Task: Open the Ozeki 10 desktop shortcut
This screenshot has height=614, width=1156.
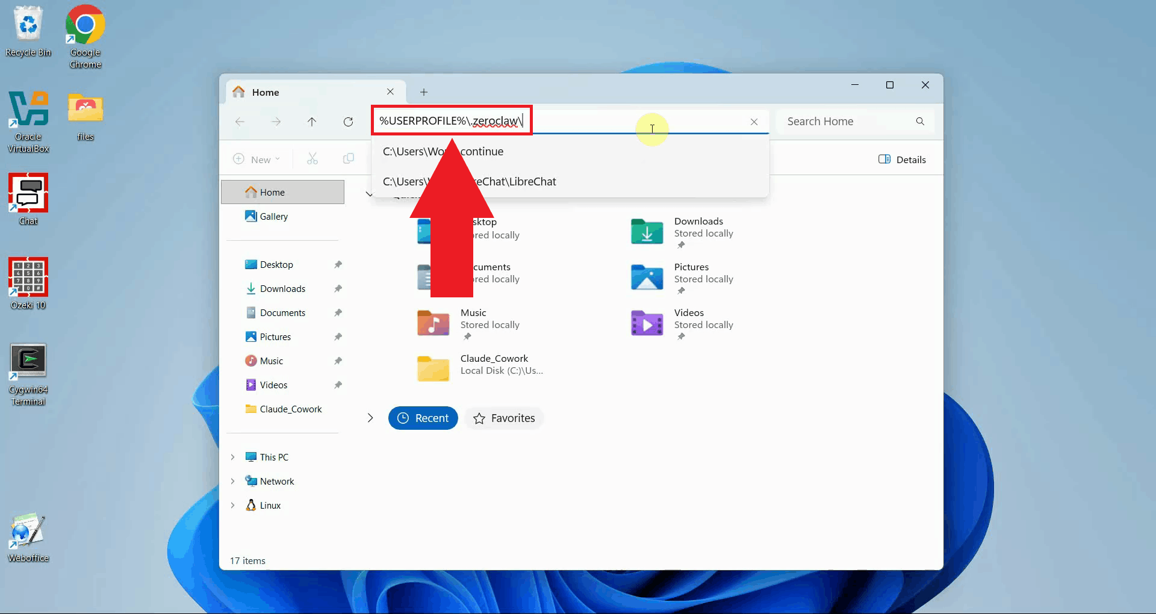Action: (x=28, y=283)
